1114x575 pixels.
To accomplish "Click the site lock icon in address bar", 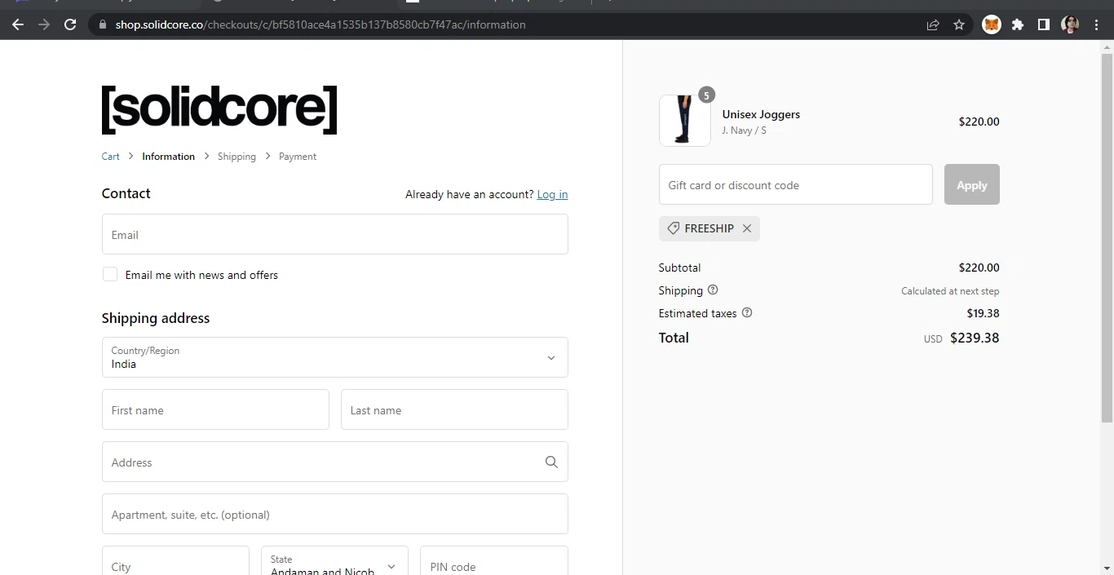I will (x=102, y=24).
